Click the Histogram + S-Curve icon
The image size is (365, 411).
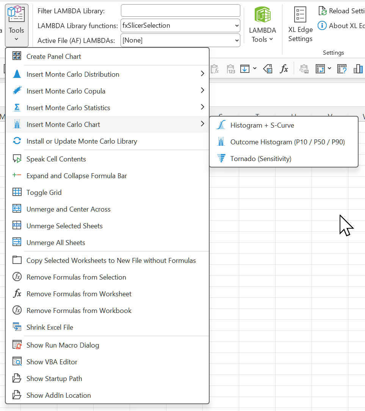(x=221, y=125)
